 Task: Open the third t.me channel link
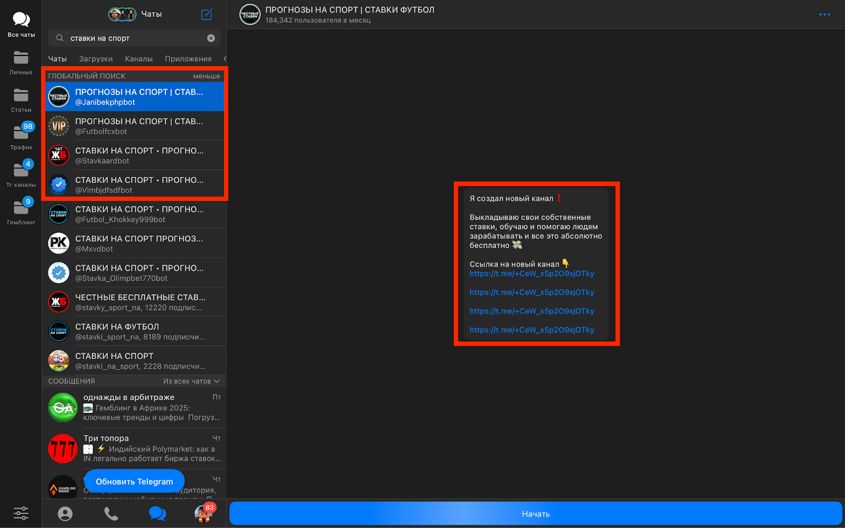coord(532,311)
